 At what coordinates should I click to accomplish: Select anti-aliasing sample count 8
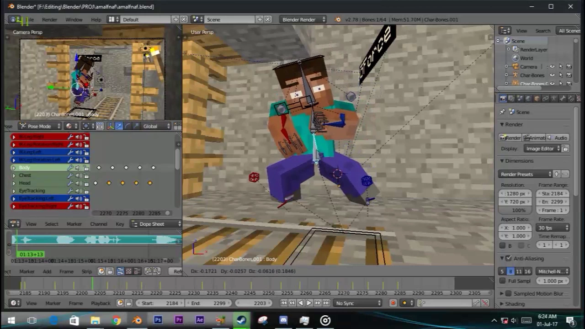pyautogui.click(x=511, y=271)
